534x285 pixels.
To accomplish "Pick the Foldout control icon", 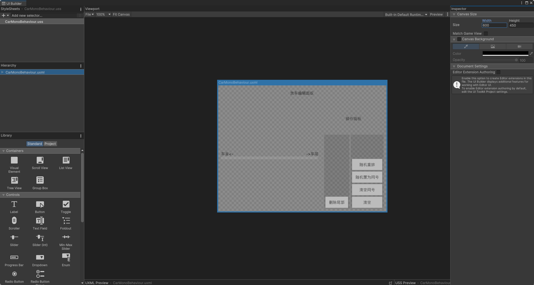I will (x=66, y=221).
